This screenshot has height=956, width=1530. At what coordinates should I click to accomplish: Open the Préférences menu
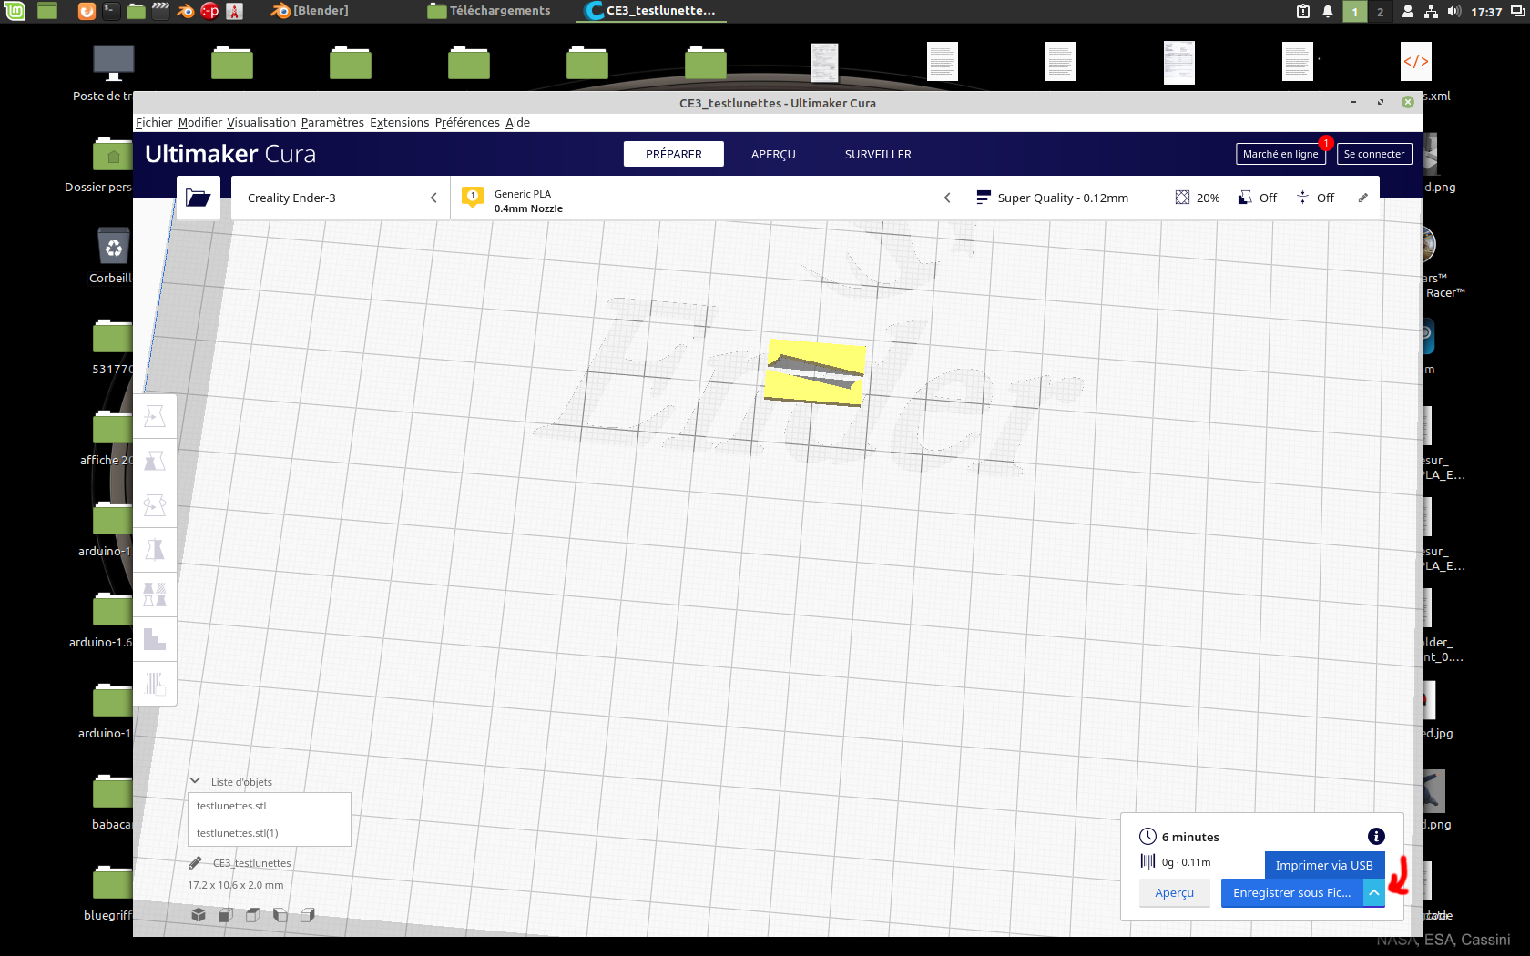click(x=467, y=123)
